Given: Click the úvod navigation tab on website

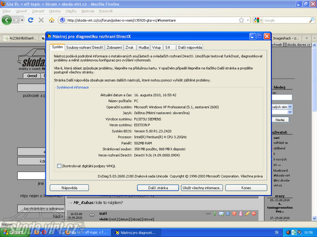Looking at the screenshot, I should (32, 76).
